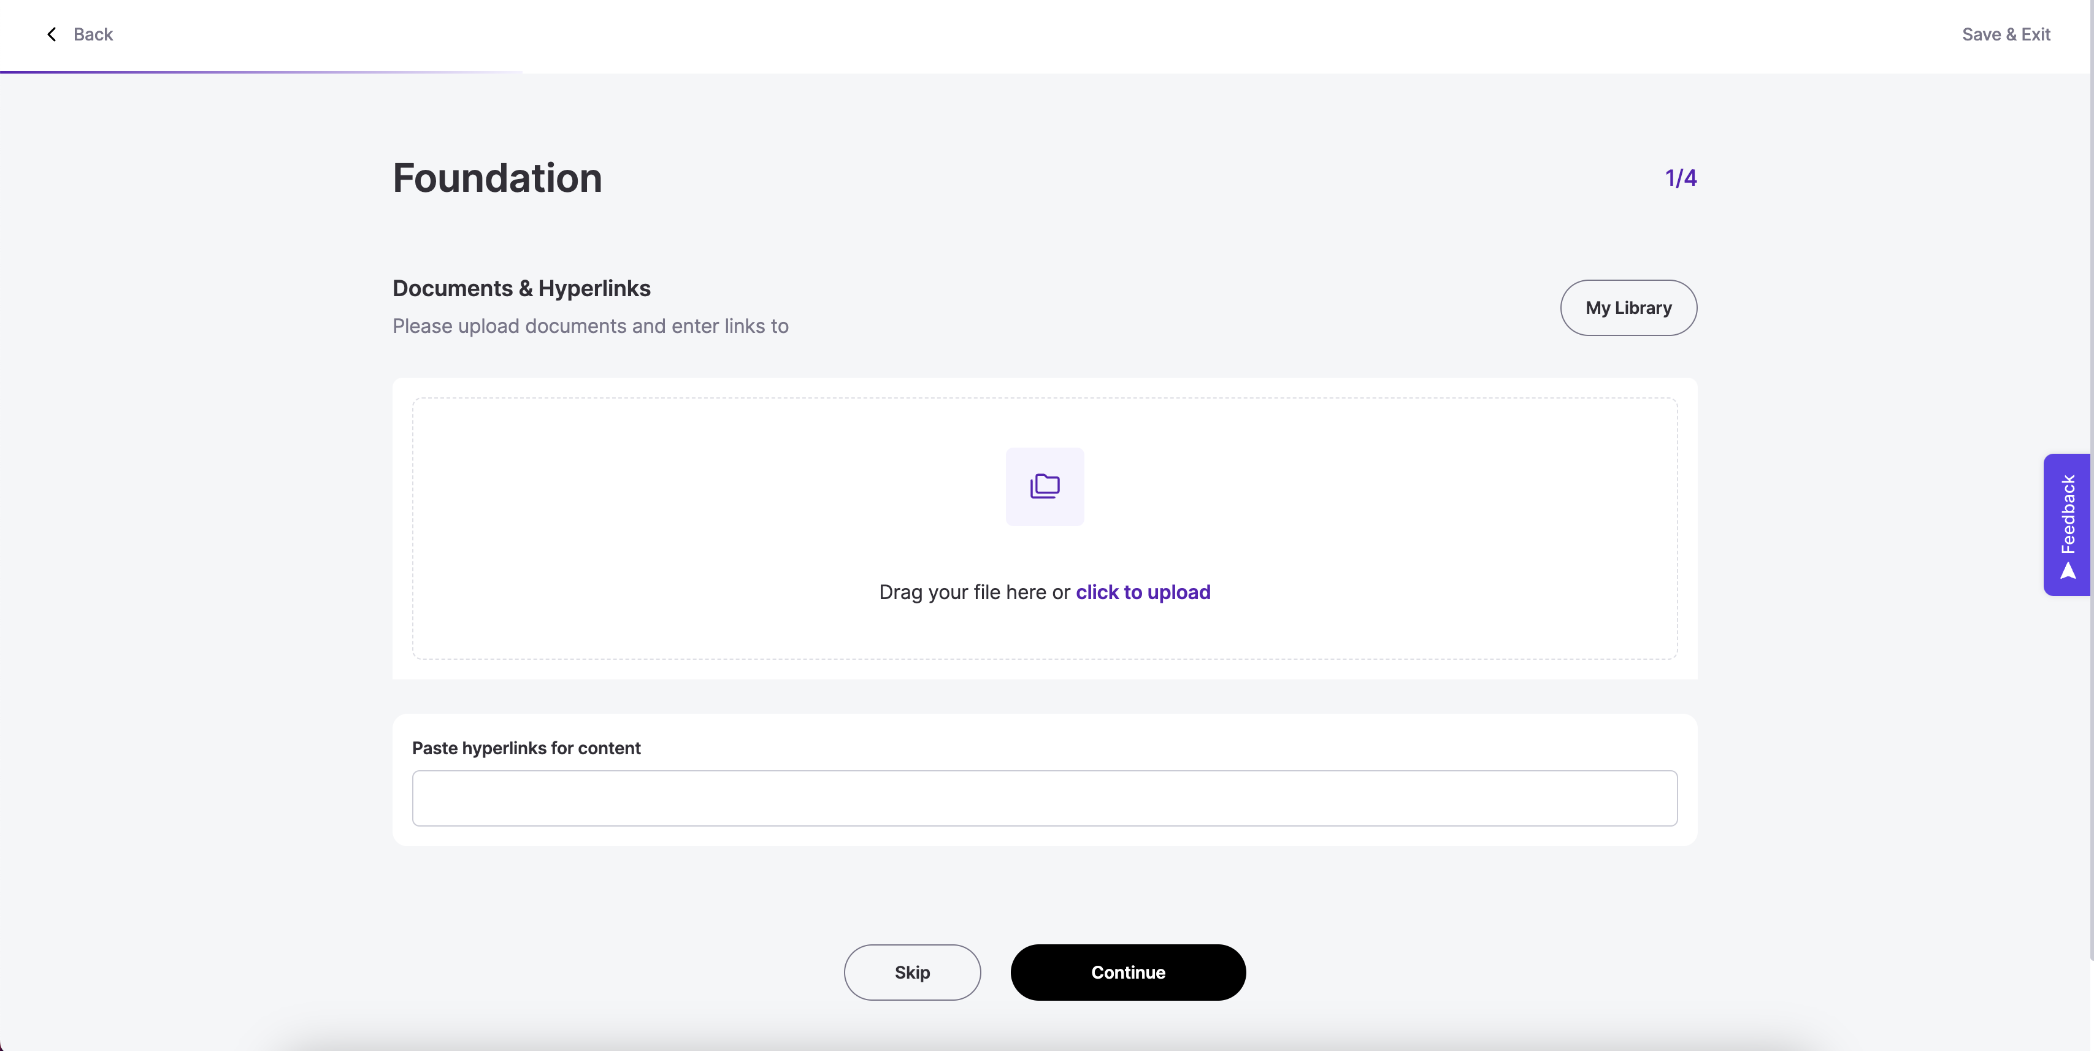Screen dimensions: 2094x1051
Task: Click the 1/4 step counter
Action: [x=1680, y=178]
